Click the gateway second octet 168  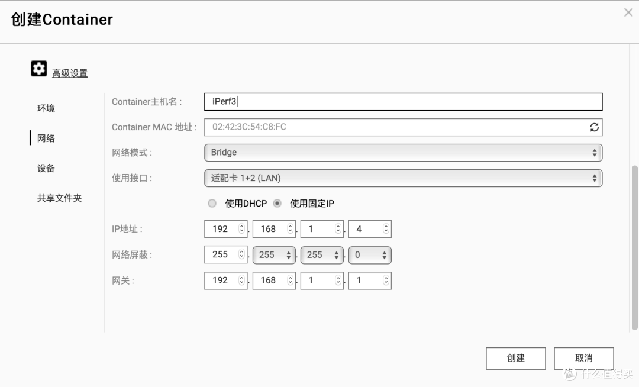coord(274,280)
